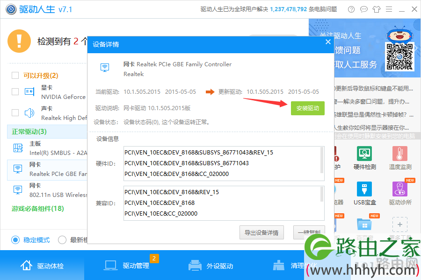Expand the 正常驱动(3) section

tap(47, 132)
